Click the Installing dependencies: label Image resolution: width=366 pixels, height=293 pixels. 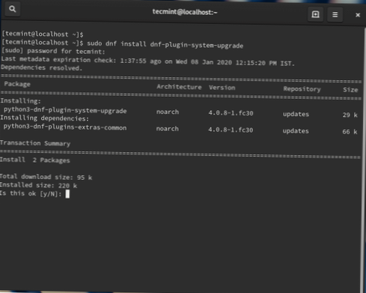[x=44, y=118]
